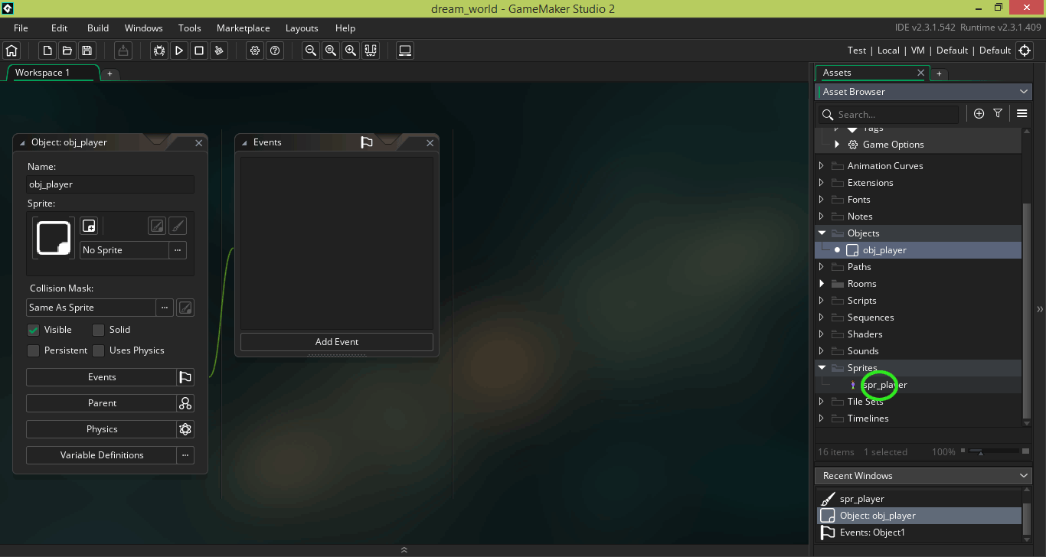Click the Asset Browser search field
The height and width of the screenshot is (557, 1046).
[888, 114]
